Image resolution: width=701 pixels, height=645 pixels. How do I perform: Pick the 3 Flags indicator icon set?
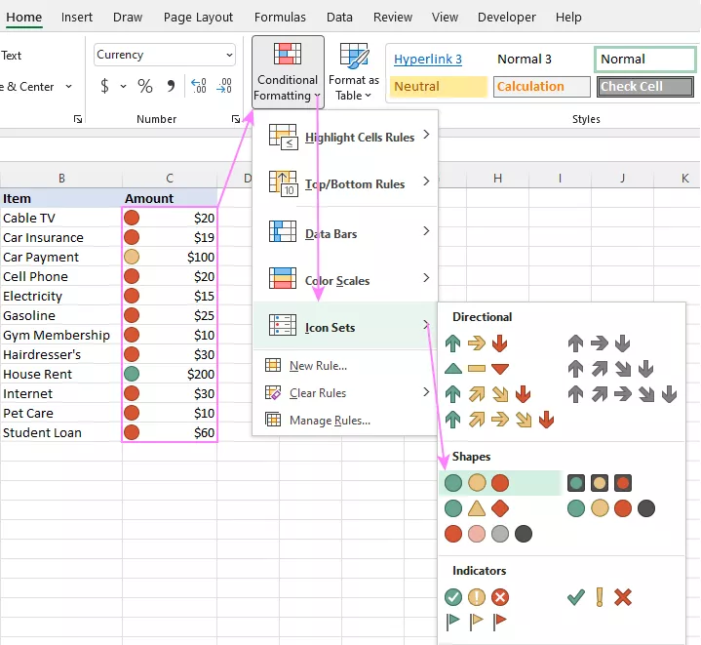[x=477, y=621]
